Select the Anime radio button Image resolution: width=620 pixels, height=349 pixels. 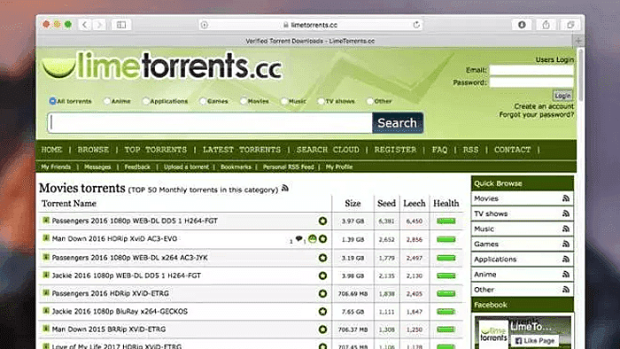(107, 101)
